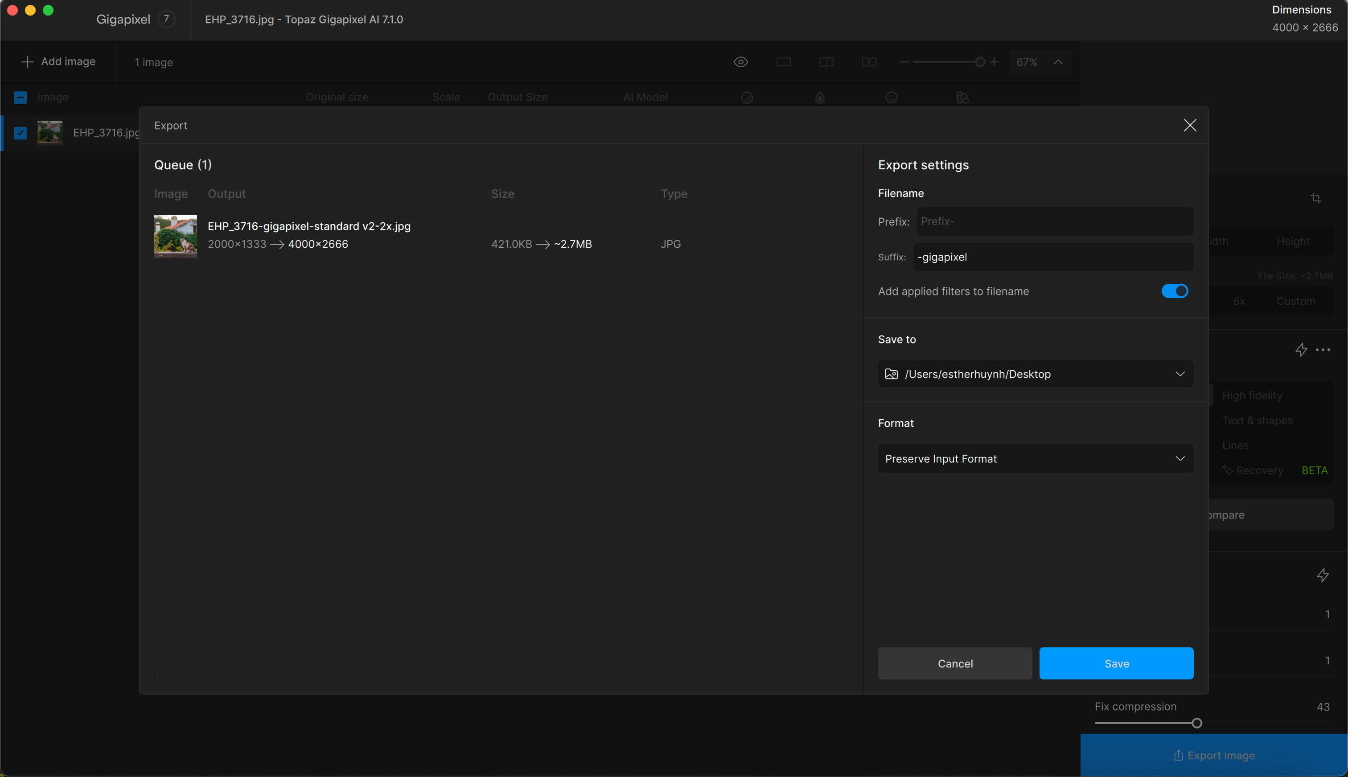Click the denoise column icon
The width and height of the screenshot is (1348, 777).
pos(747,98)
